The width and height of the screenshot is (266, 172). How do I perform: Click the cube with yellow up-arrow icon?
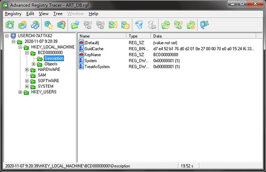pyautogui.click(x=49, y=25)
